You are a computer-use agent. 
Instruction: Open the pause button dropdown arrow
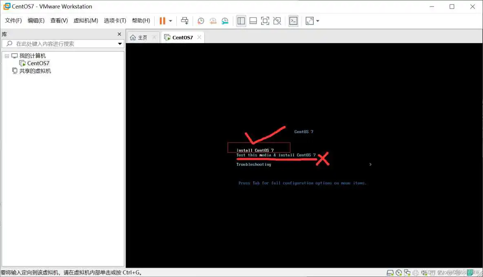[x=170, y=20]
